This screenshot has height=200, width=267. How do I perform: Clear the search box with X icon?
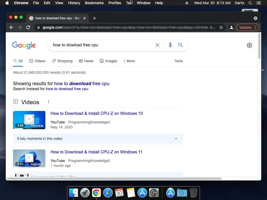coord(157,45)
